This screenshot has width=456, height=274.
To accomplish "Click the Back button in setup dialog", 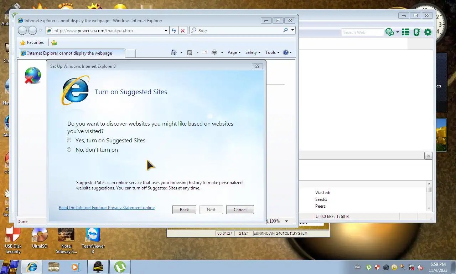I will click(184, 209).
